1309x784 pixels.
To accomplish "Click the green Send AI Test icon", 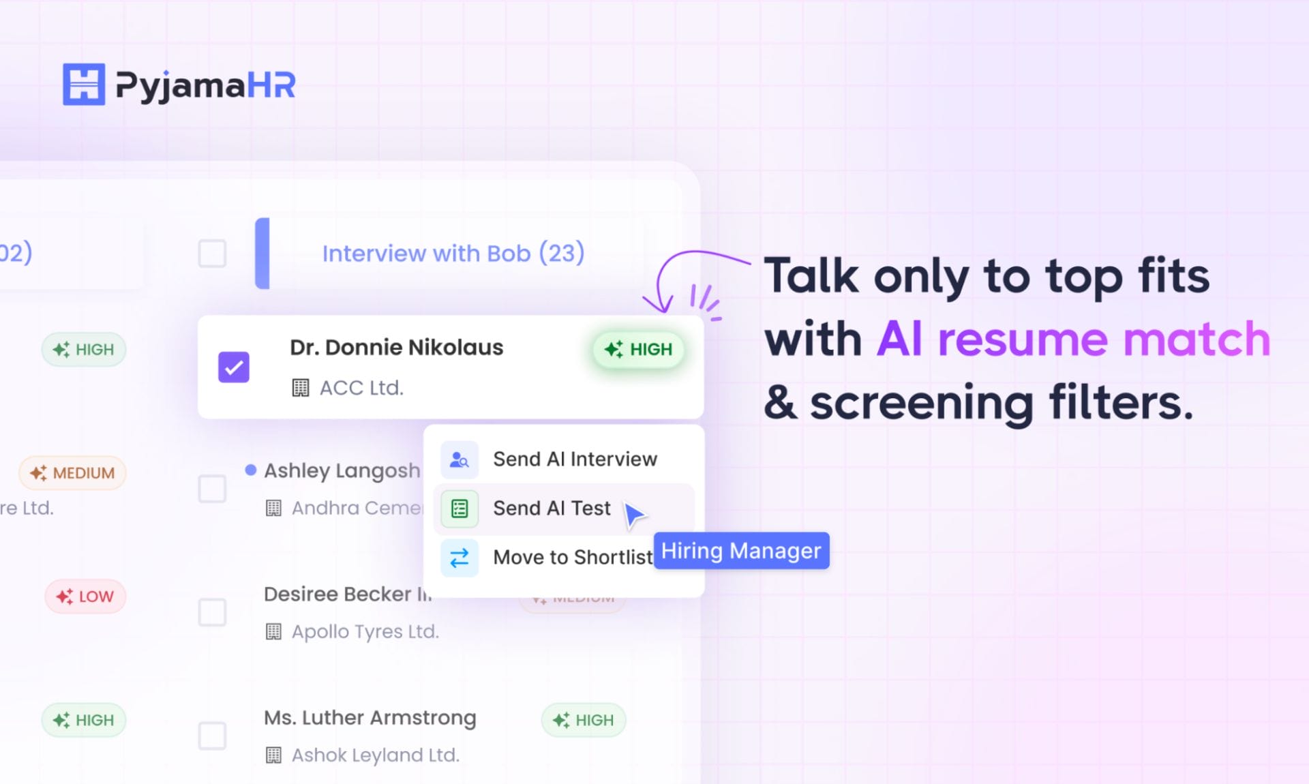I will 459,509.
